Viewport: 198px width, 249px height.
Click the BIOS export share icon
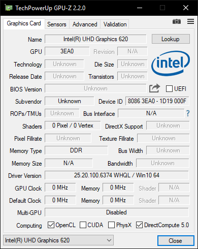point(154,88)
